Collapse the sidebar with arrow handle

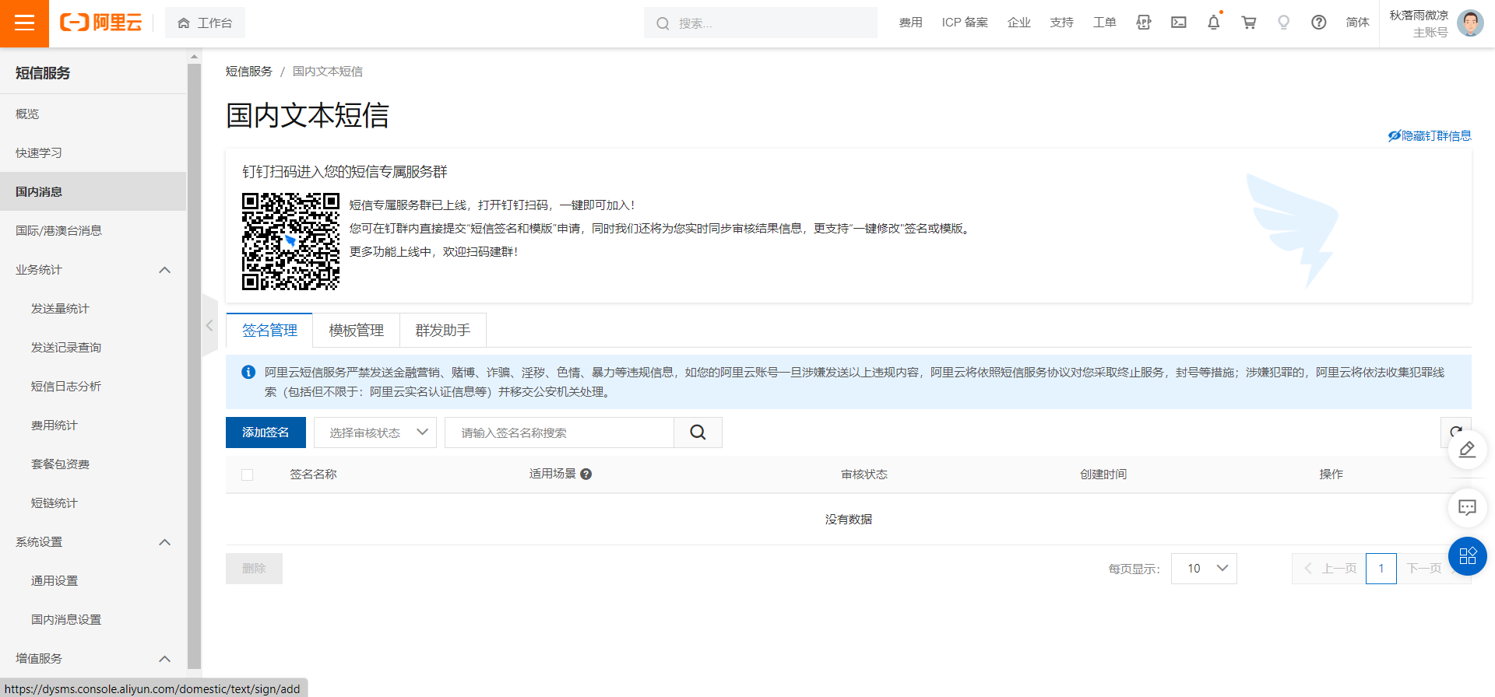[209, 325]
